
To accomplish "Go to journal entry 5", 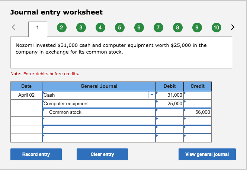I will (120, 28).
